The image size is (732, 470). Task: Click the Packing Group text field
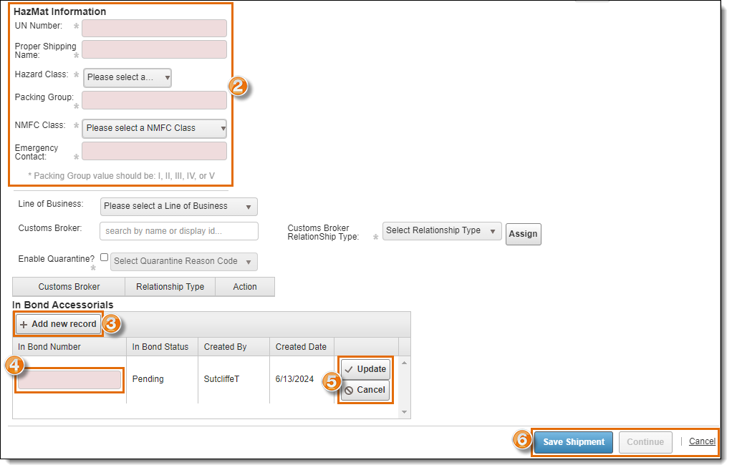154,100
